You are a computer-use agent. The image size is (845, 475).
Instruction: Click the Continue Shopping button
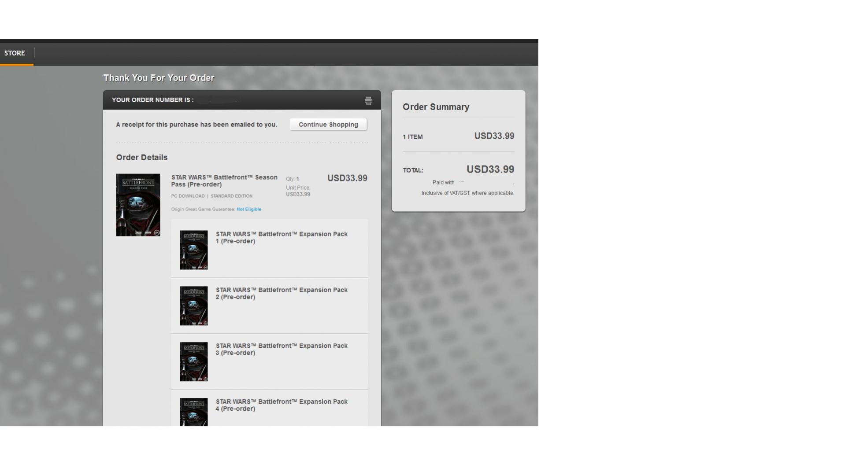[x=328, y=125]
